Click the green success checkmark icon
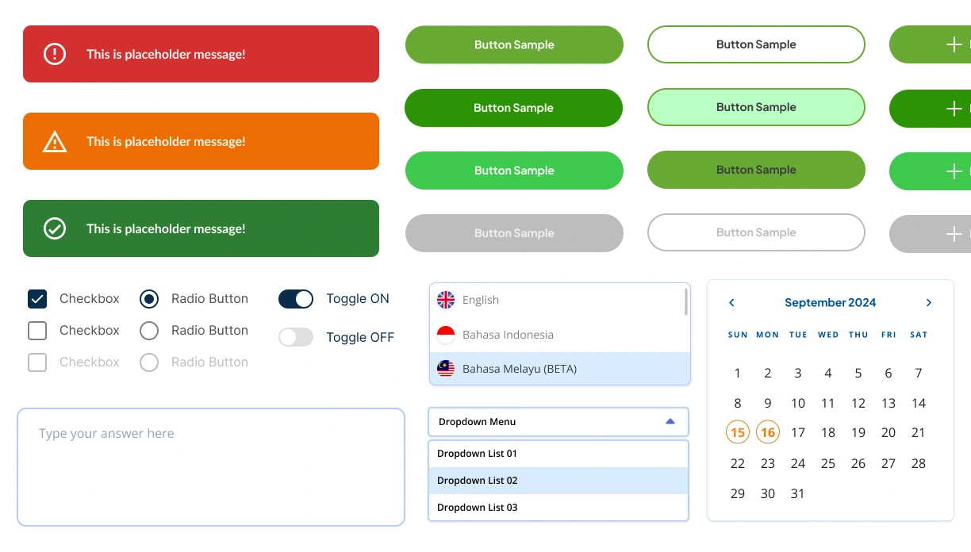Viewport: 971px width, 552px height. 54,228
